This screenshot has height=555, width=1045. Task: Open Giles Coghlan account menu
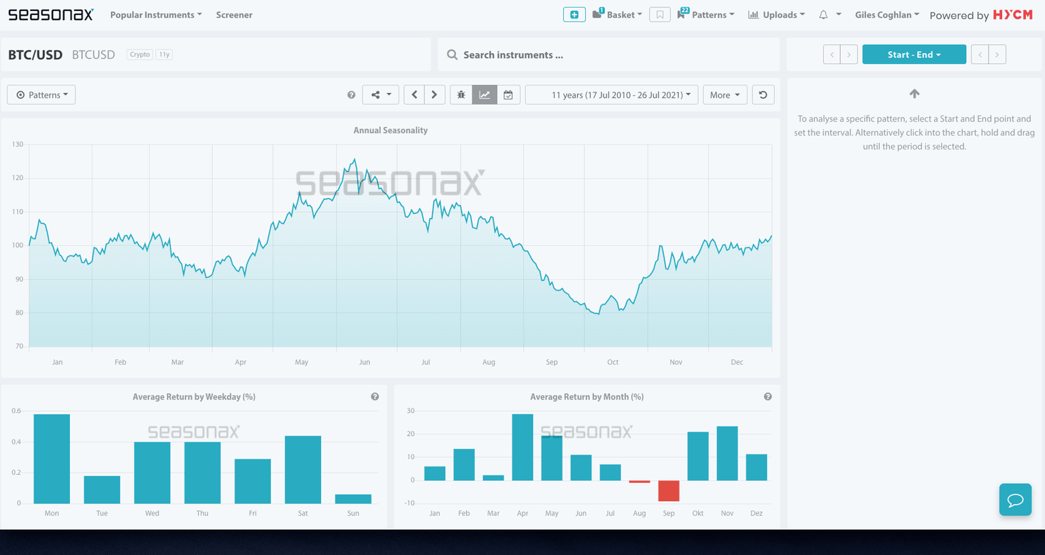coord(886,15)
